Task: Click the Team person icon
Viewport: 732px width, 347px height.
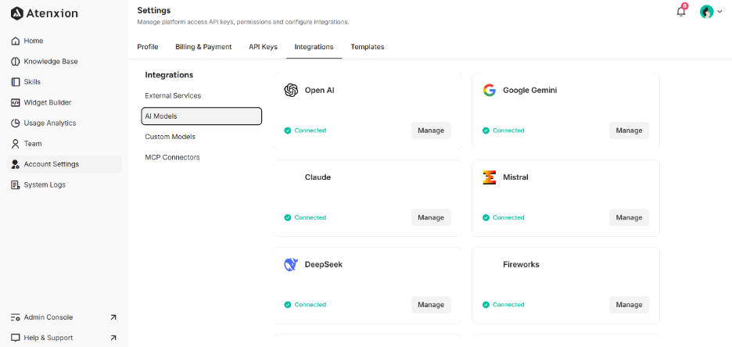Action: (16, 144)
